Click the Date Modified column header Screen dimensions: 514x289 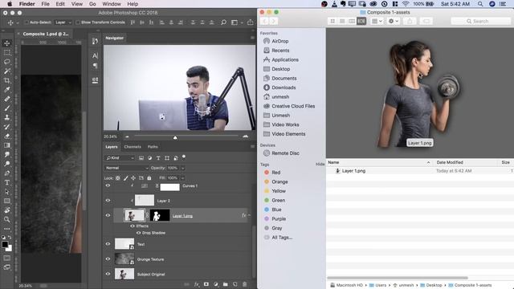click(x=450, y=162)
